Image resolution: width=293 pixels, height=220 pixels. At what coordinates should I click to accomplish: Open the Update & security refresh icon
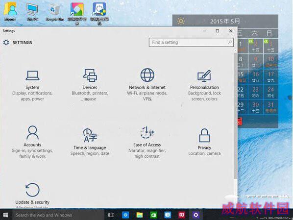pyautogui.click(x=32, y=190)
